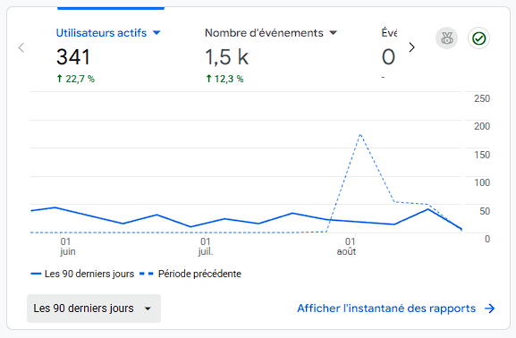Click the Période précédente legend entry
516x338 pixels.
point(190,274)
